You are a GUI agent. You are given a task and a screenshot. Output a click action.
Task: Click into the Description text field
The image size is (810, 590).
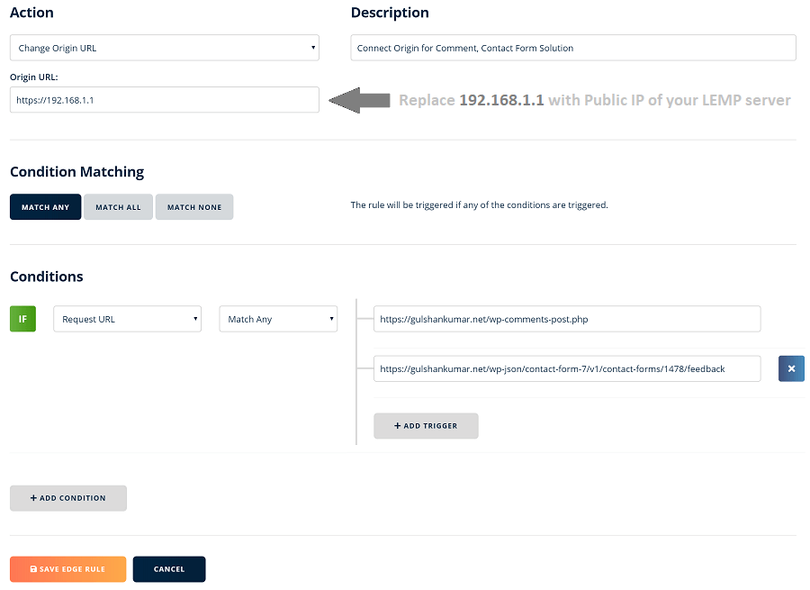pyautogui.click(x=572, y=48)
